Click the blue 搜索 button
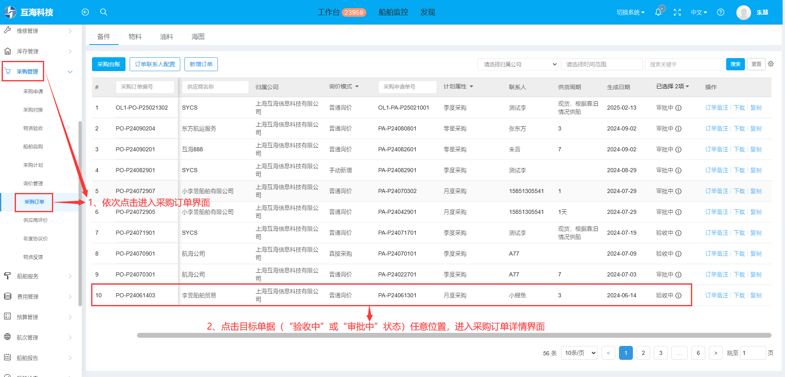 point(736,64)
